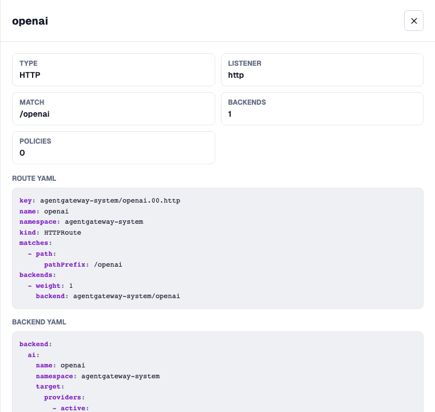Click the "- path:" line

click(x=42, y=254)
